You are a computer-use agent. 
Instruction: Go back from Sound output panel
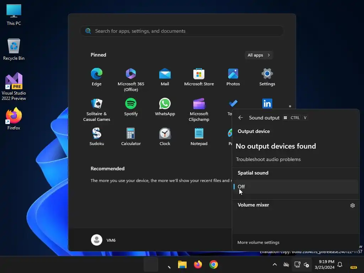pos(241,118)
